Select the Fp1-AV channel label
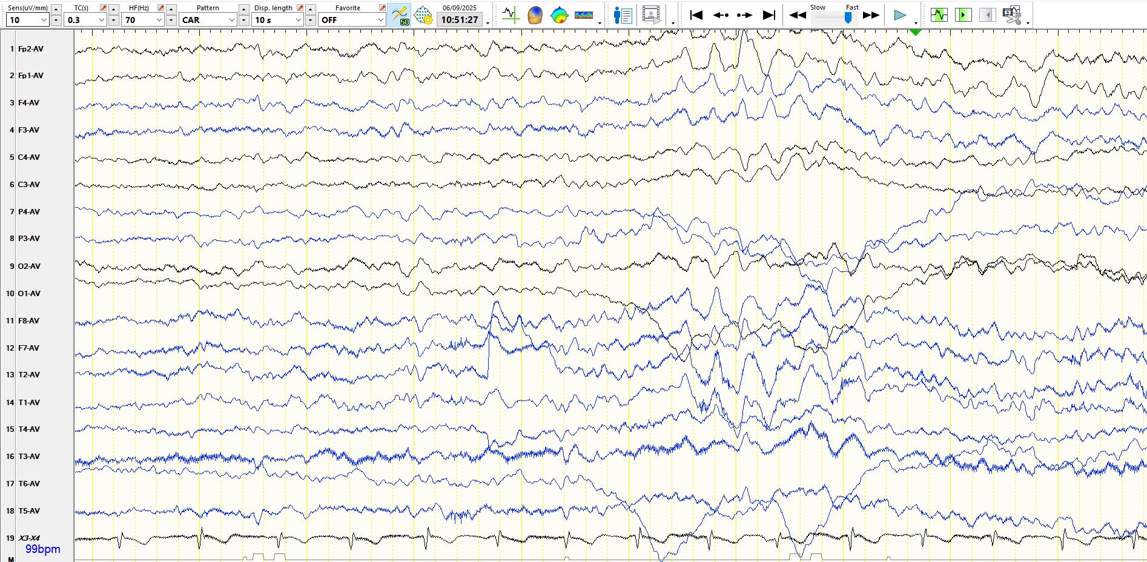The height and width of the screenshot is (562, 1147). pos(30,76)
